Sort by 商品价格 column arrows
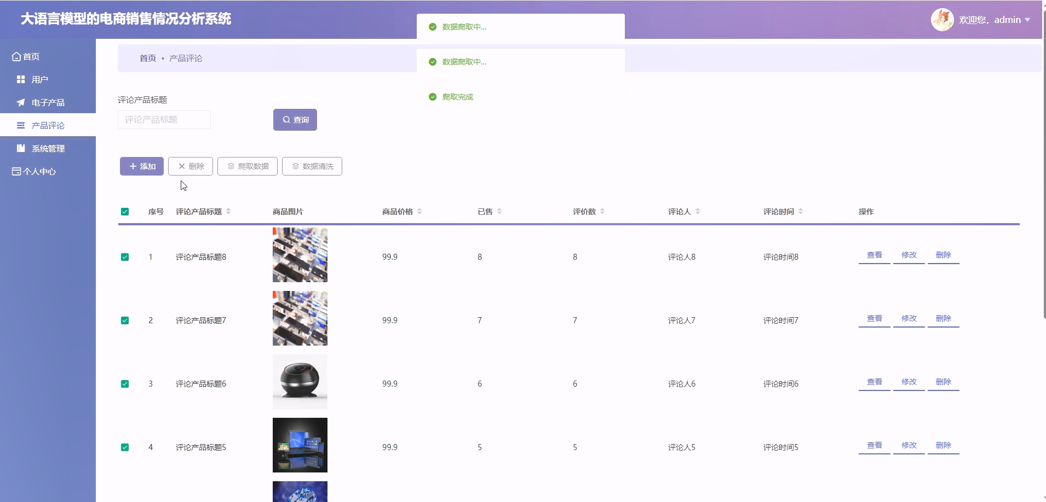Screen dimensions: 1046x502 point(419,212)
